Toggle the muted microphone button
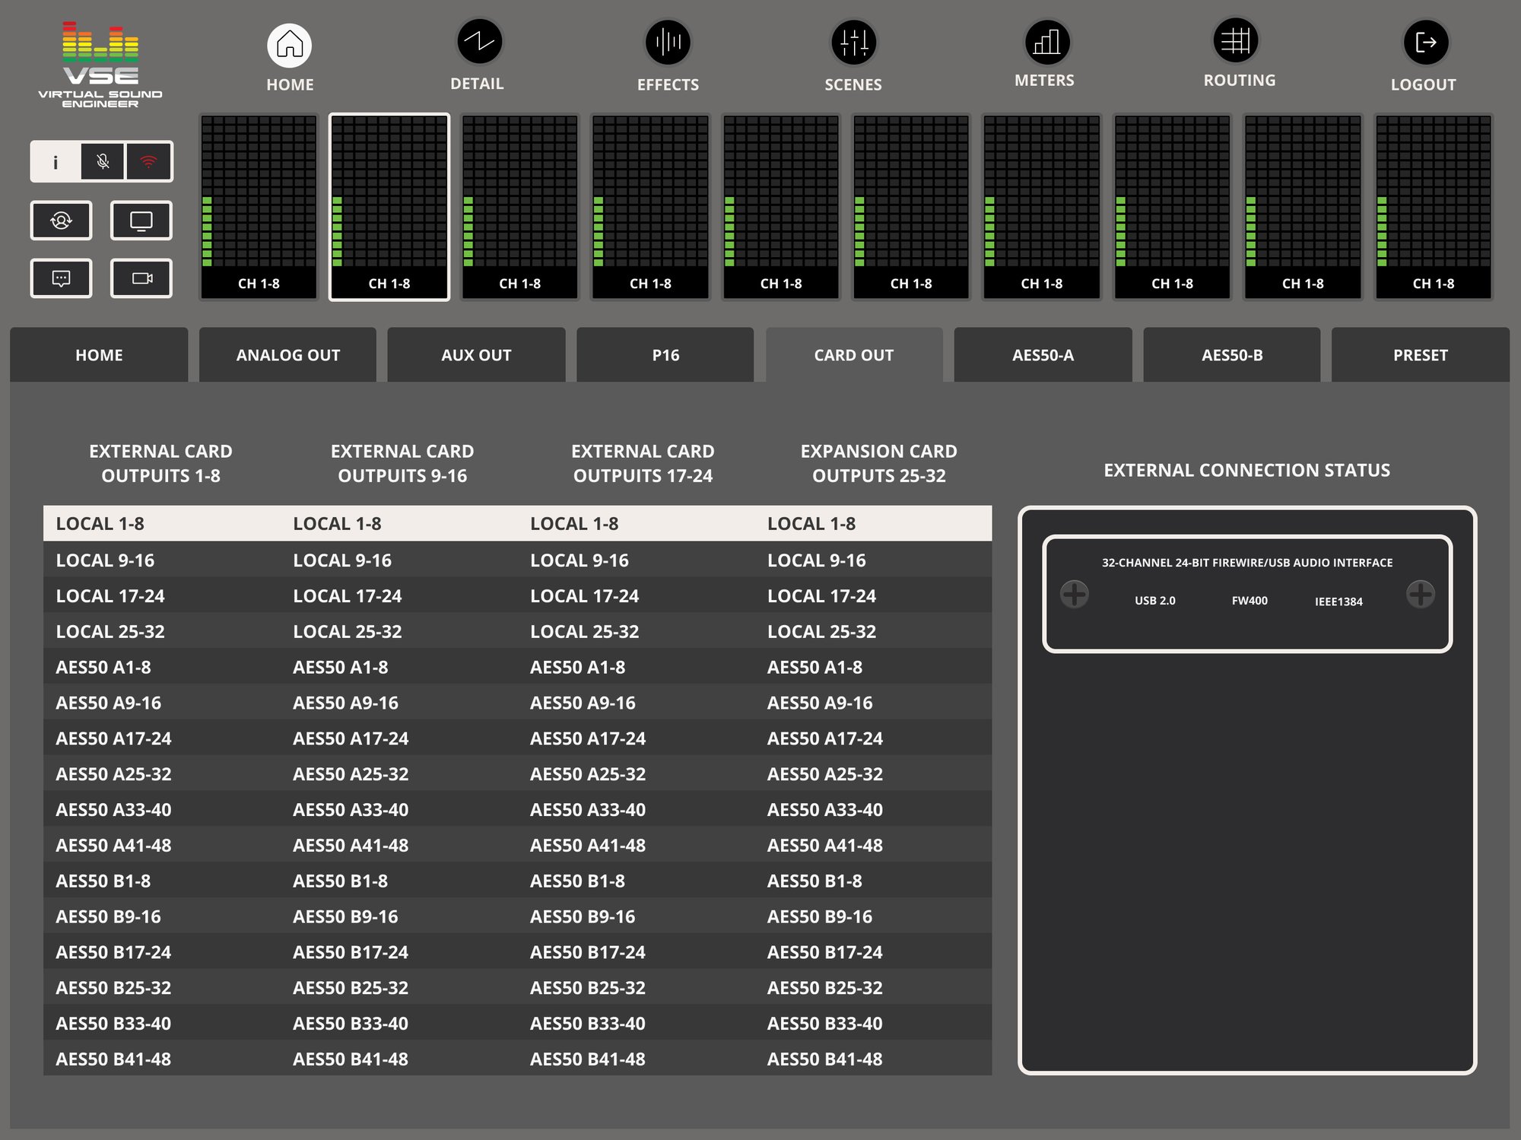This screenshot has width=1521, height=1140. point(103,161)
